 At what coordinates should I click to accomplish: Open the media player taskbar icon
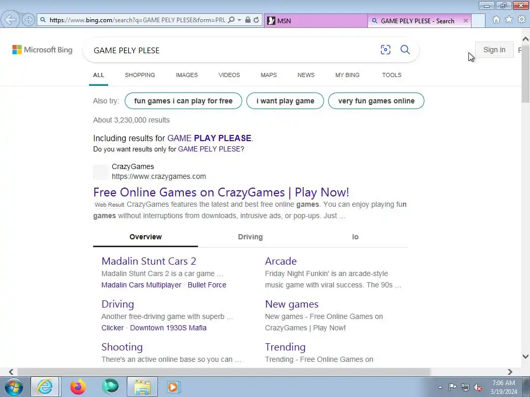point(174,387)
